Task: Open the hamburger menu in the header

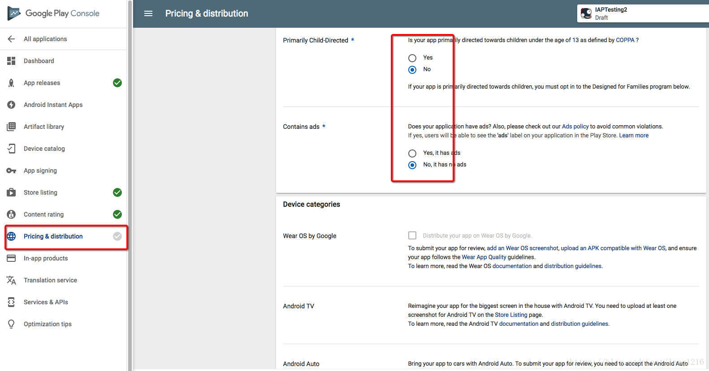Action: point(148,13)
